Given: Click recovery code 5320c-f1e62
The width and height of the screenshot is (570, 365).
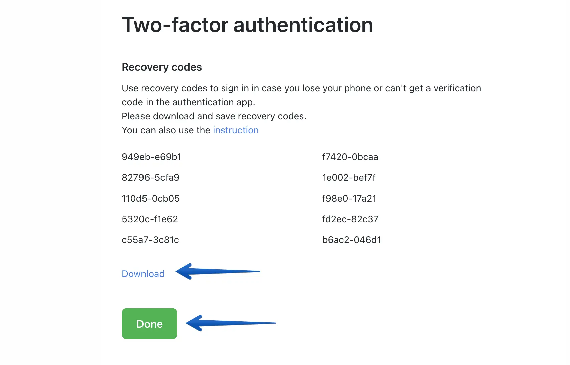Looking at the screenshot, I should (150, 219).
